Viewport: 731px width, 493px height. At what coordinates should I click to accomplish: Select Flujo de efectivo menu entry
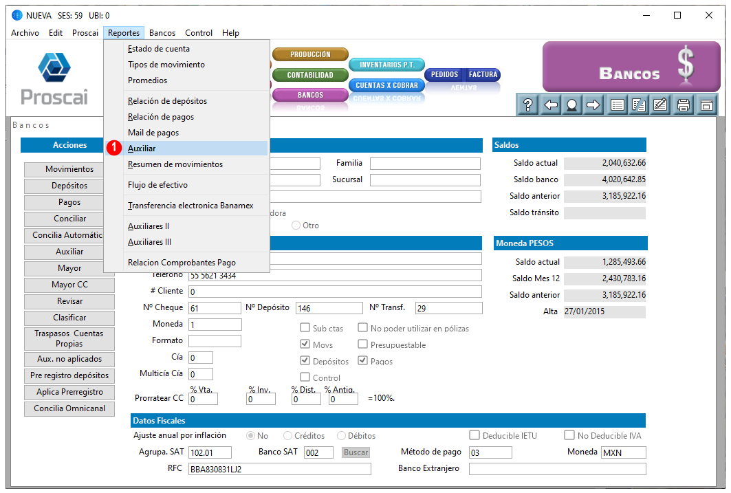(157, 185)
